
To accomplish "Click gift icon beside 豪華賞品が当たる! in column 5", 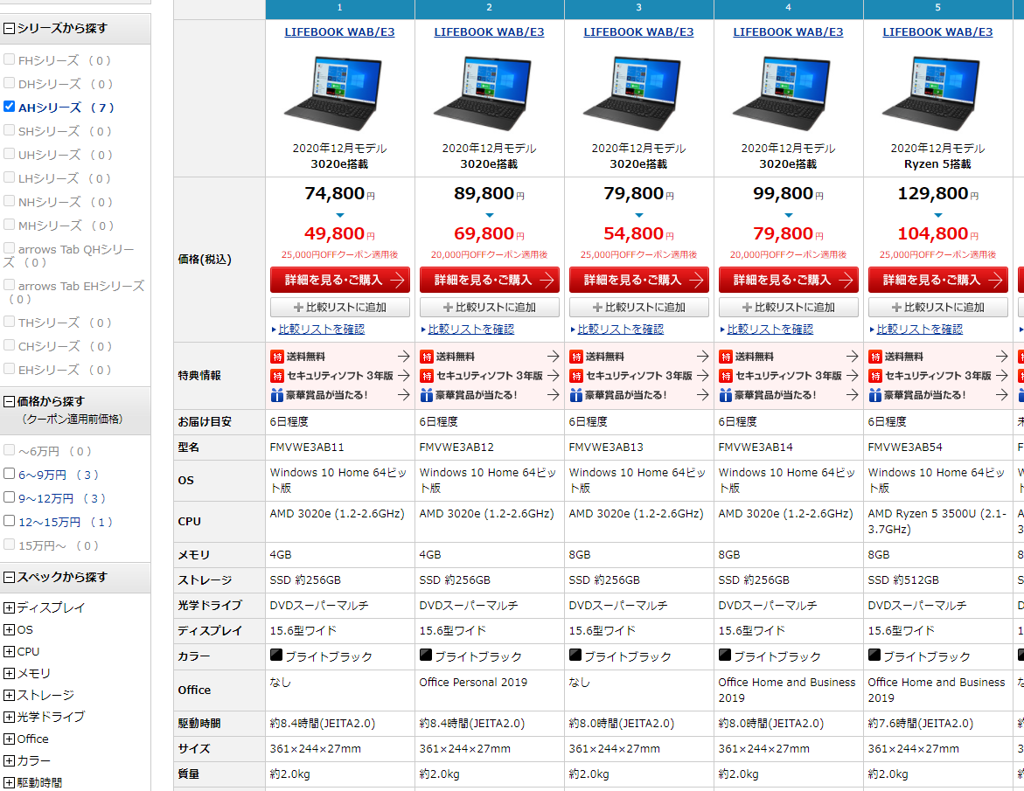I will [x=875, y=394].
